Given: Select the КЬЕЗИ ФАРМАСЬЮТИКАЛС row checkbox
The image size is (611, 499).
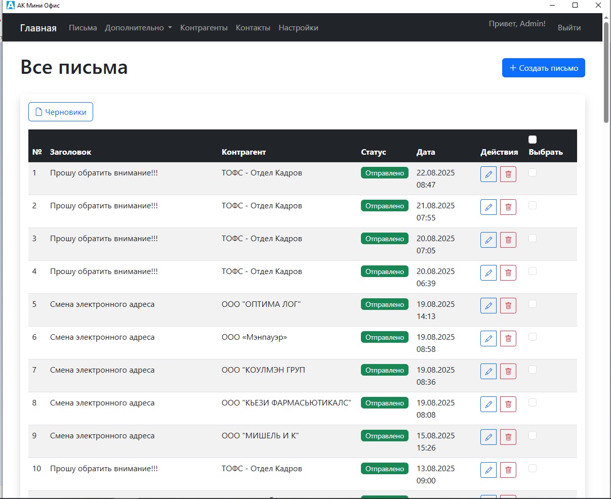Looking at the screenshot, I should click(x=533, y=402).
